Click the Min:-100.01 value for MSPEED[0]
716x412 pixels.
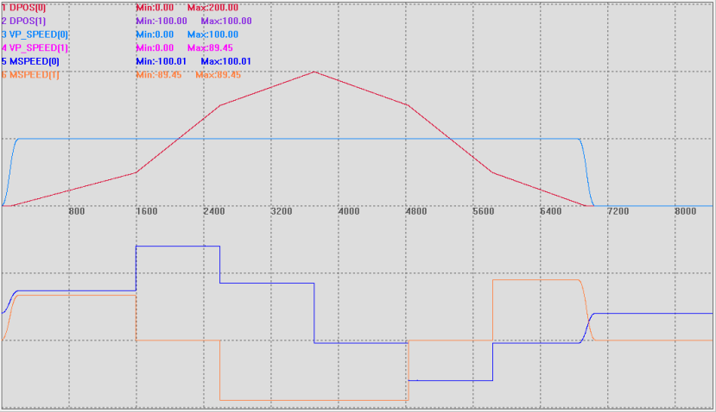tap(162, 62)
